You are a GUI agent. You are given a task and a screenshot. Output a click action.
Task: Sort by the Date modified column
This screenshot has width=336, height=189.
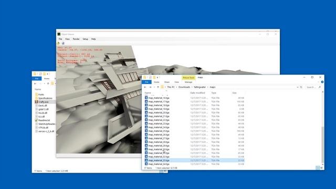[197, 93]
